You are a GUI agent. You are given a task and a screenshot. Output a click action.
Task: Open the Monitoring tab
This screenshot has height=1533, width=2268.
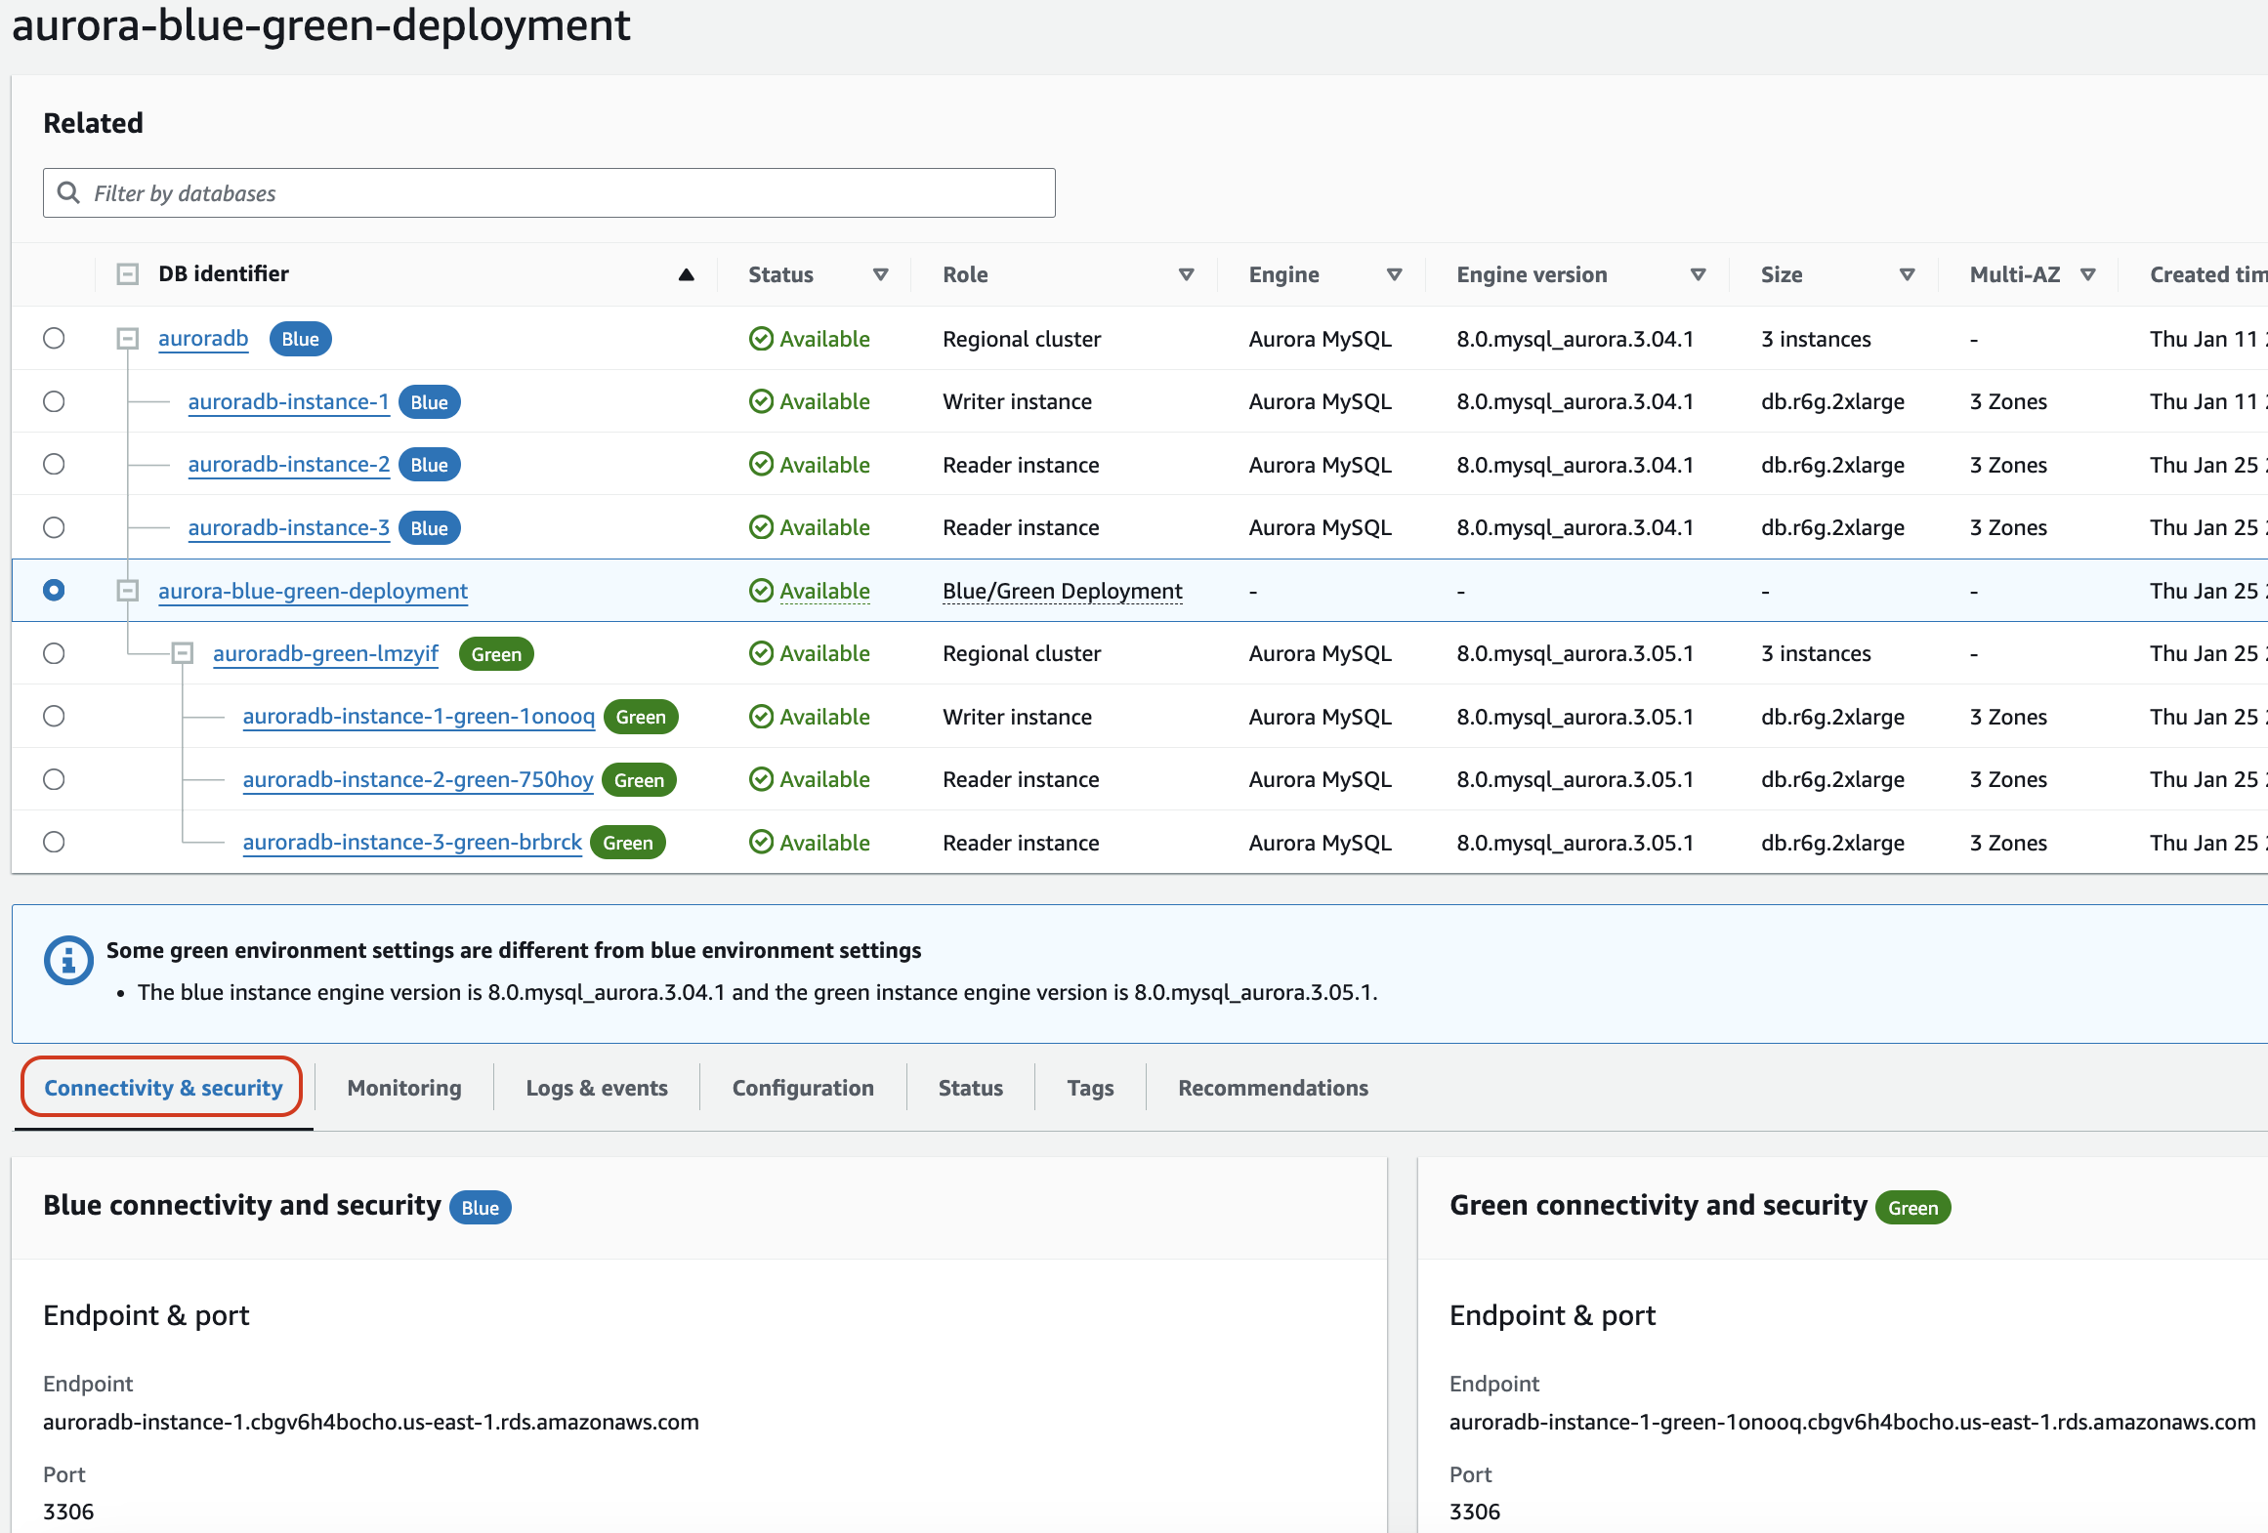point(400,1087)
